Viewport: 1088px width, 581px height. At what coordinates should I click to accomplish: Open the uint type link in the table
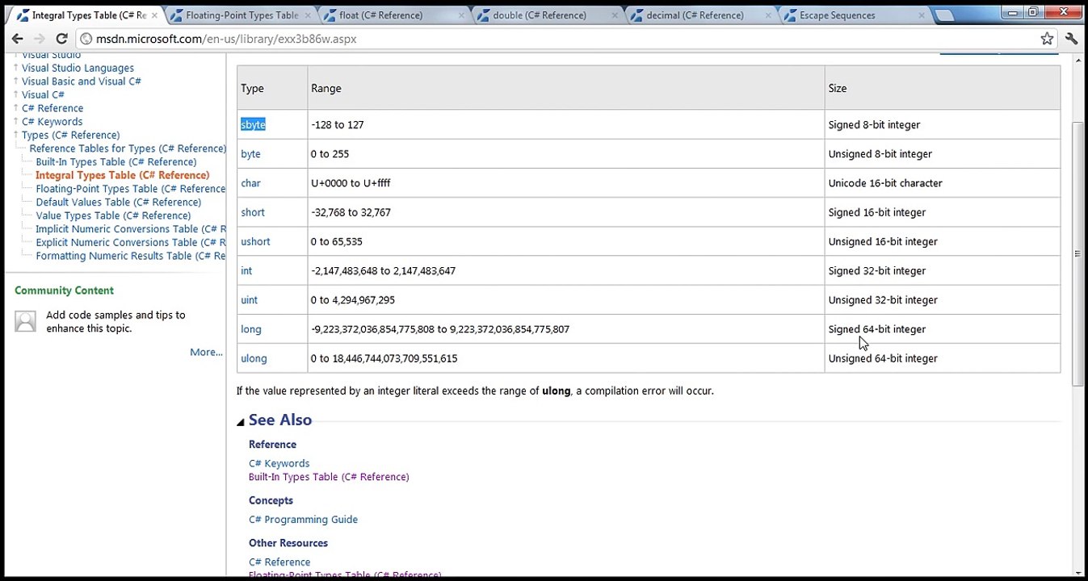pyautogui.click(x=249, y=299)
